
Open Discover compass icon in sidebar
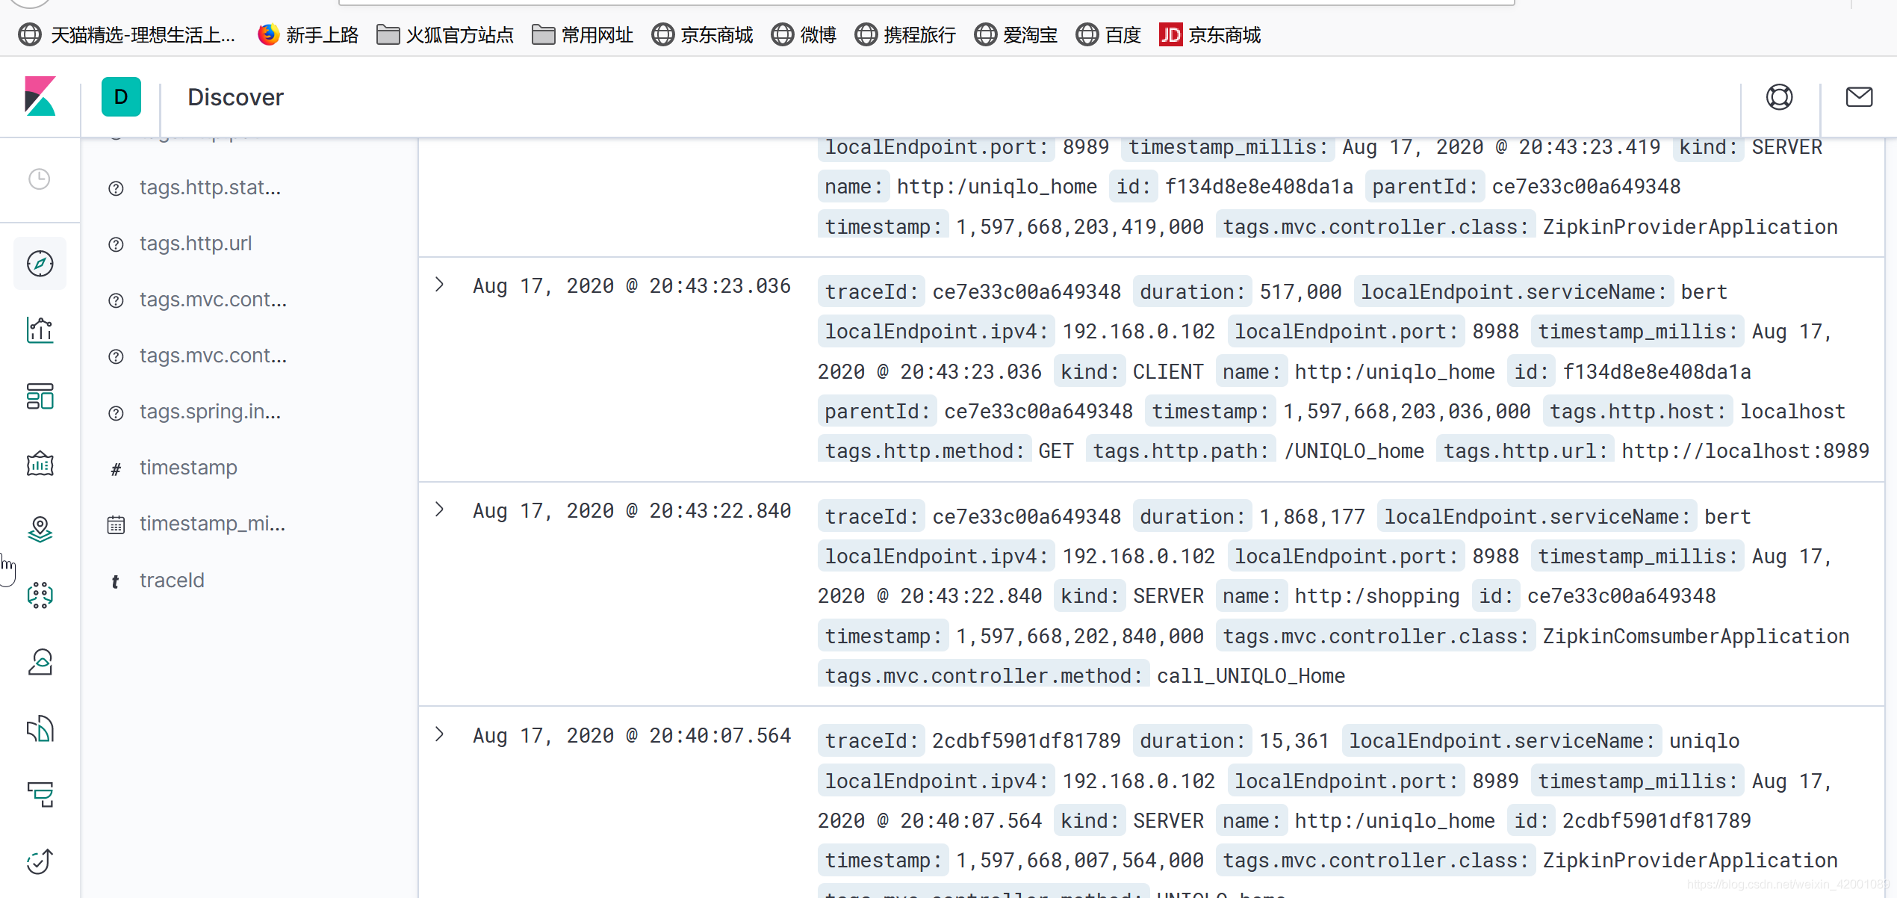[40, 263]
